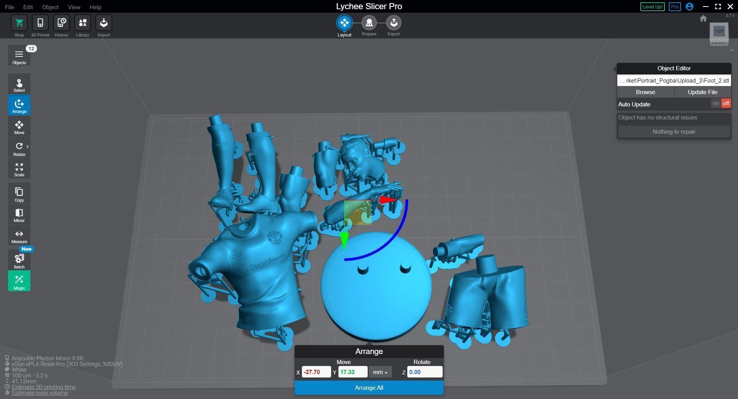Activate the Move tool
The image size is (738, 399).
[19, 127]
